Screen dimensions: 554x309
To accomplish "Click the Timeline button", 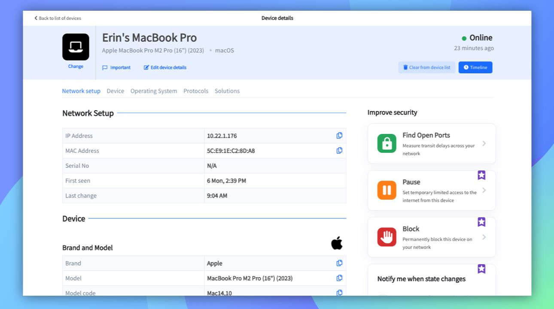I will 475,67.
